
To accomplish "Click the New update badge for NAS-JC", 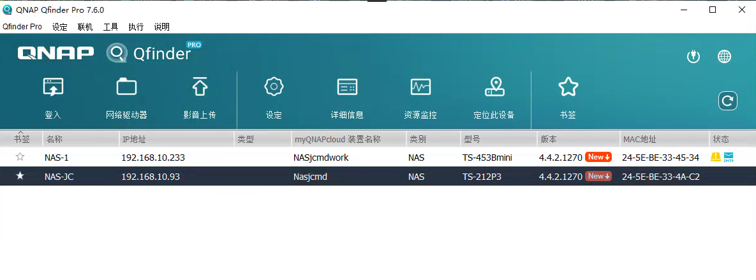I will point(598,177).
